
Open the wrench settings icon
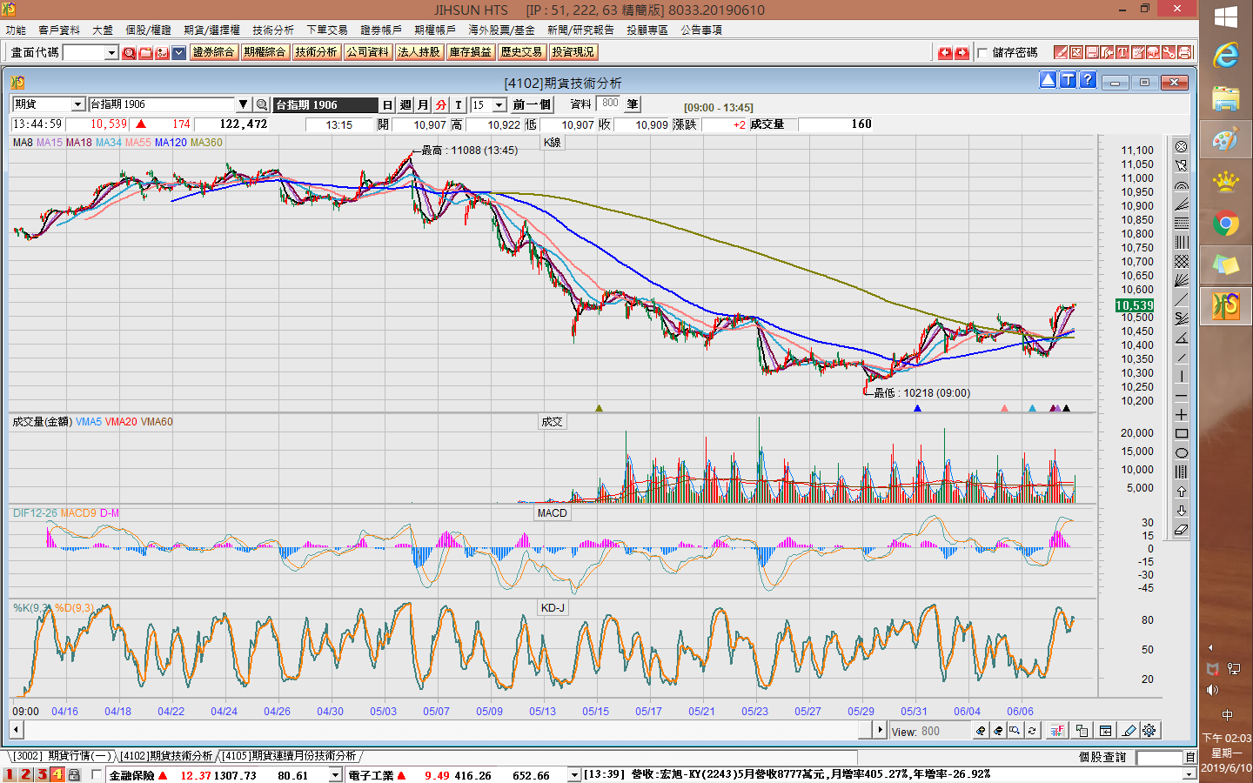click(1169, 52)
